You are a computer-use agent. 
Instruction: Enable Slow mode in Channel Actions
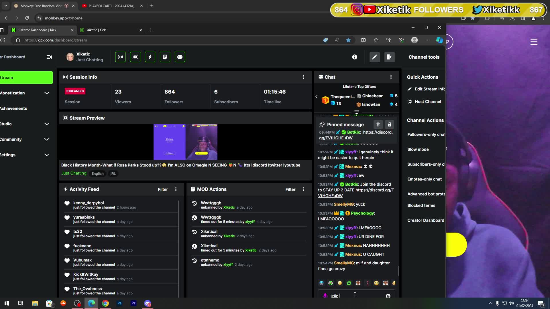tap(418, 149)
